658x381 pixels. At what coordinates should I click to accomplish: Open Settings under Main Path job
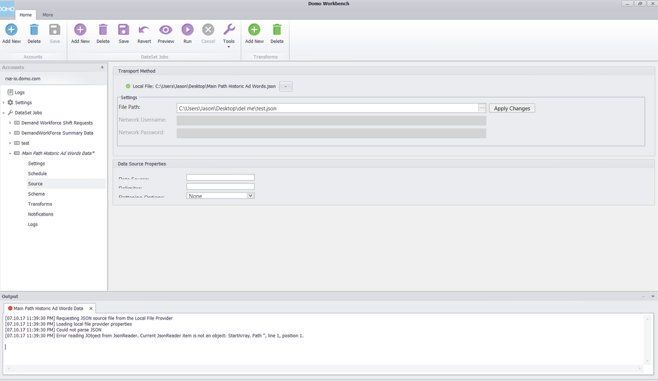coord(36,163)
